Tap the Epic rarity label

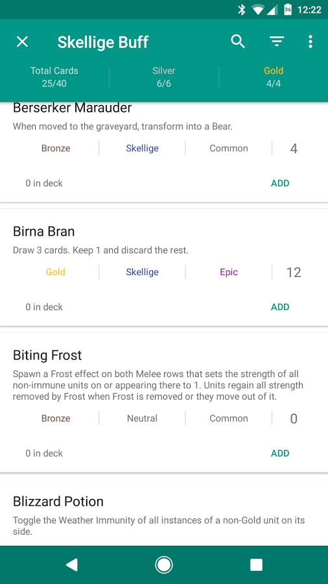click(229, 273)
